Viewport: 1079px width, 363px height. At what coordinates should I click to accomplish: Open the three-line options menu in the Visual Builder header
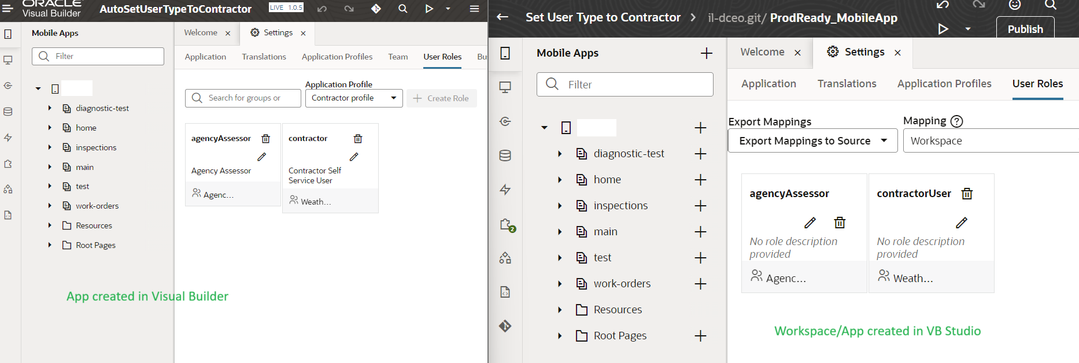[x=474, y=9]
